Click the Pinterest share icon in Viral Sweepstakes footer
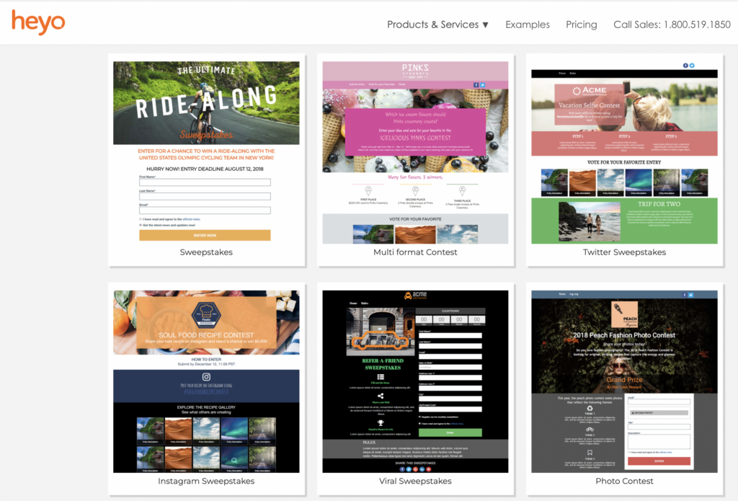Screen dimensions: 738x501 coord(428,469)
